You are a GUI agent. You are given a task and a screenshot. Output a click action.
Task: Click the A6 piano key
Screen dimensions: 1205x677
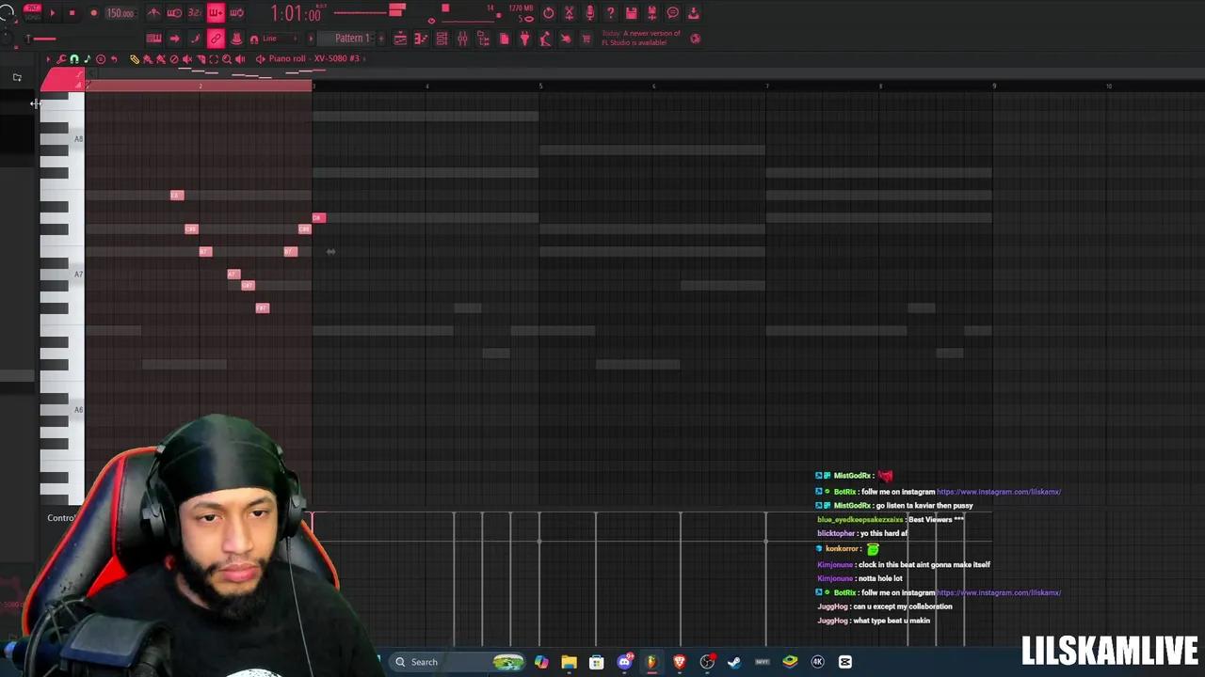62,410
